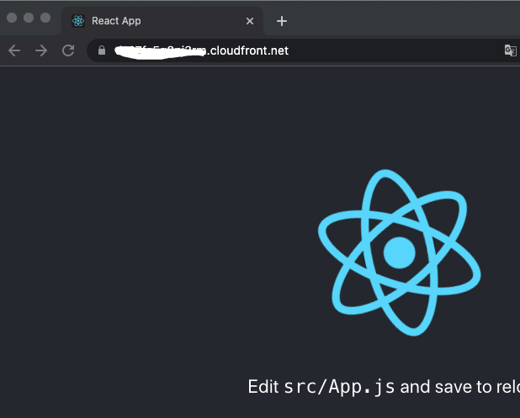The width and height of the screenshot is (520, 418).
Task: Click the browser forward arrow
Action: click(x=41, y=50)
